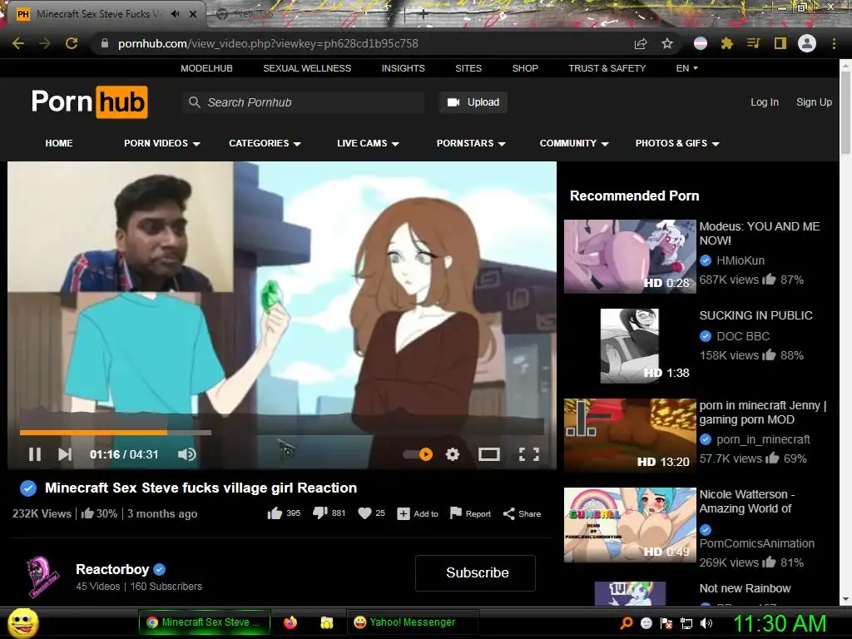
Task: Open the Reactorboy channel avatar
Action: click(x=42, y=577)
